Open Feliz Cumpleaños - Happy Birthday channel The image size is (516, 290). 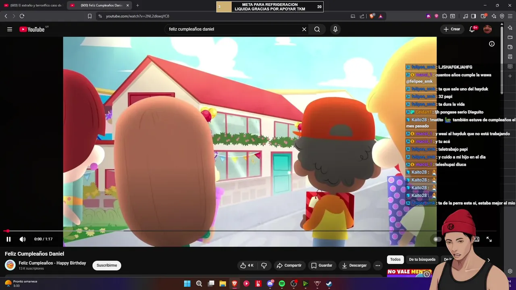click(x=52, y=263)
